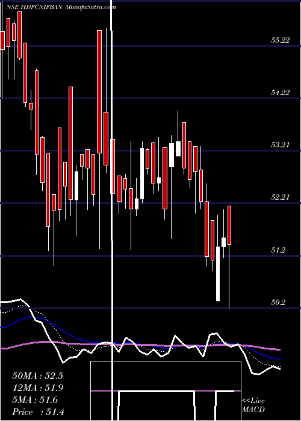The width and height of the screenshot is (301, 421).
Task: Click the 52.21 price axis label
Action: click(281, 198)
